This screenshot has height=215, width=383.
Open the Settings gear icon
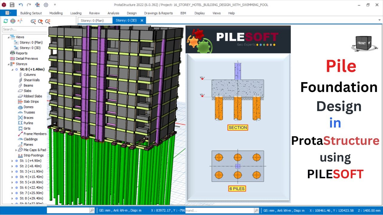tap(46, 5)
